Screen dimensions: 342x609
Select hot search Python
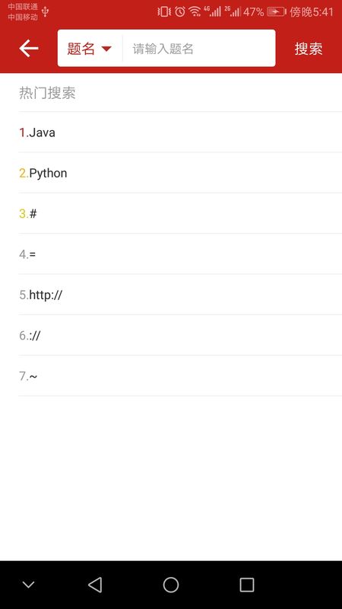pos(180,173)
